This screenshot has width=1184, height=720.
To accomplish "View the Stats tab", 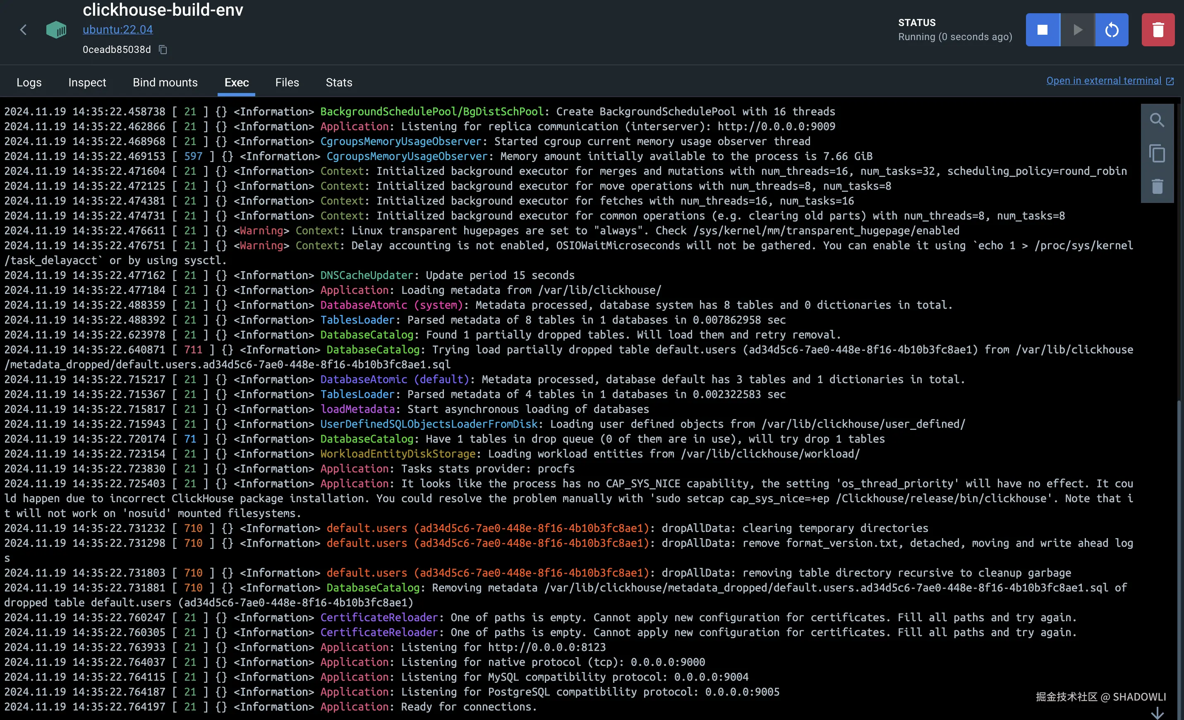I will pyautogui.click(x=339, y=83).
